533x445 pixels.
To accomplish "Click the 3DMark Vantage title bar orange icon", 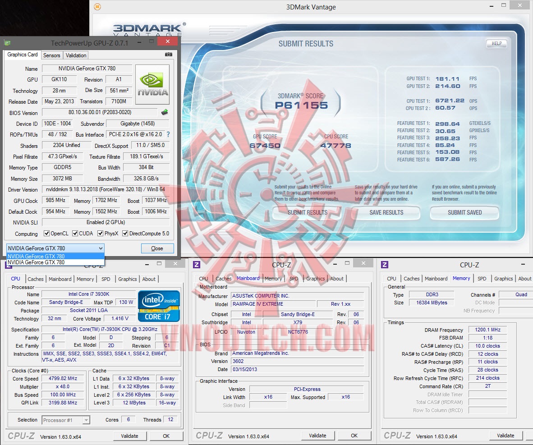I will (x=97, y=7).
